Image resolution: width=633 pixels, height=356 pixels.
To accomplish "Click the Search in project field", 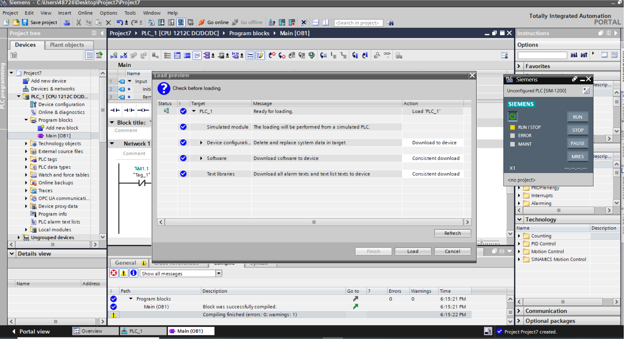I will [358, 23].
